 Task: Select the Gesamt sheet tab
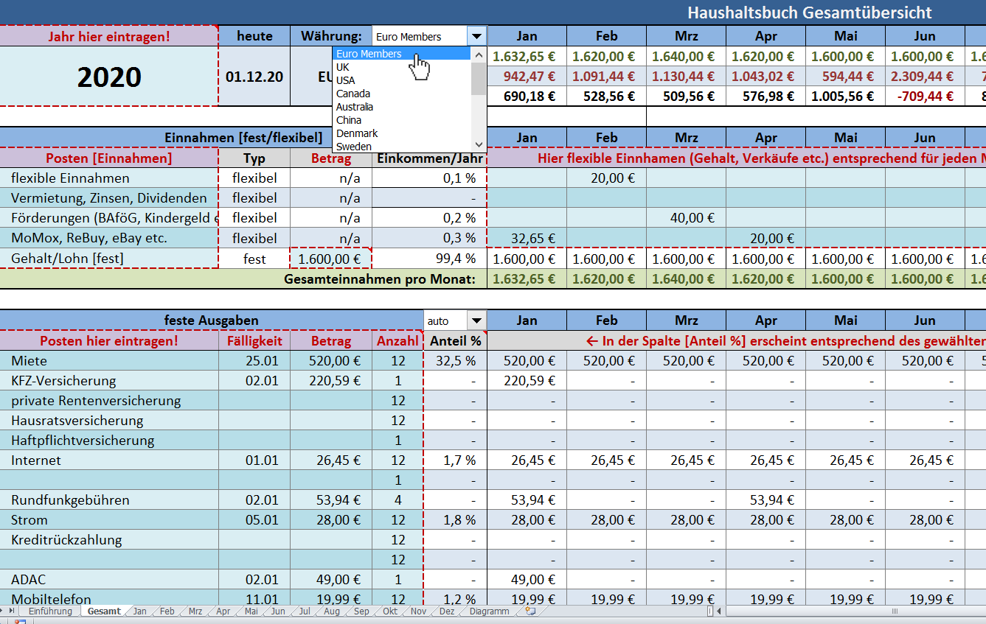[103, 611]
